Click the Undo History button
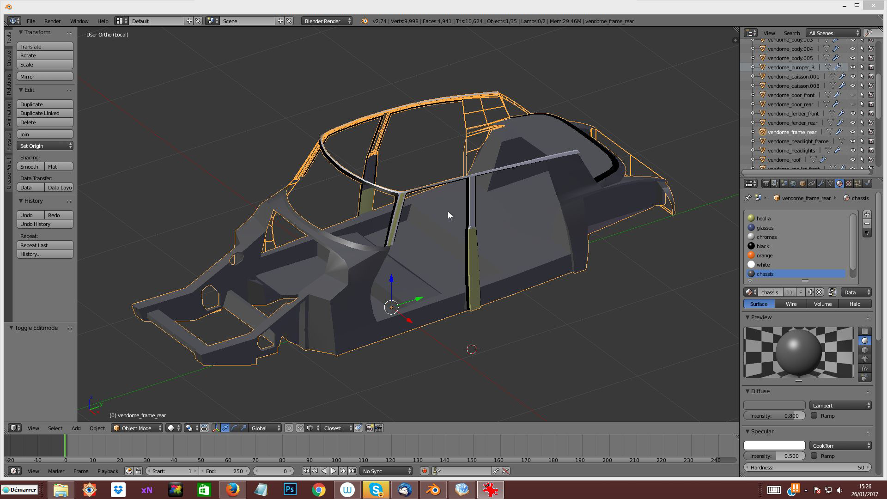The height and width of the screenshot is (499, 887). point(45,224)
